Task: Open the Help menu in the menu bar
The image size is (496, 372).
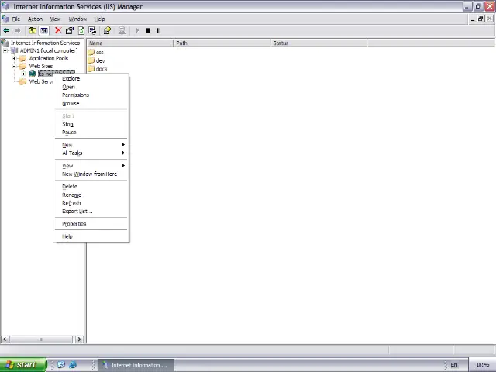Action: tap(100, 19)
